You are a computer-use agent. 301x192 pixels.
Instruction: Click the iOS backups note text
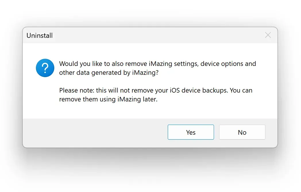[155, 95]
